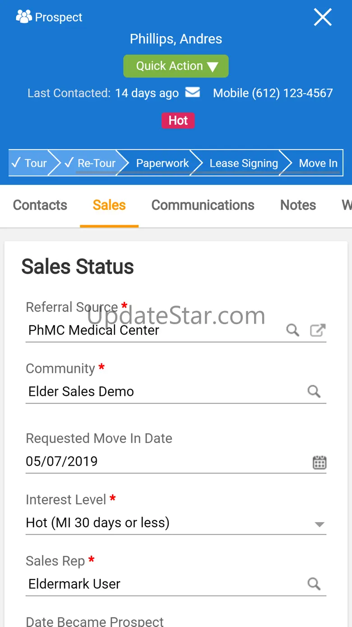Expand the Interest Level dropdown
This screenshot has width=352, height=627.
[320, 524]
